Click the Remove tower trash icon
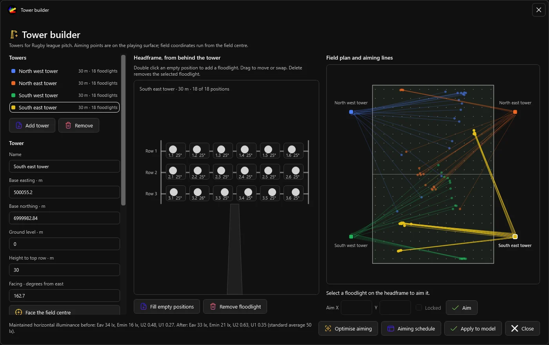This screenshot has width=549, height=345. pyautogui.click(x=68, y=125)
